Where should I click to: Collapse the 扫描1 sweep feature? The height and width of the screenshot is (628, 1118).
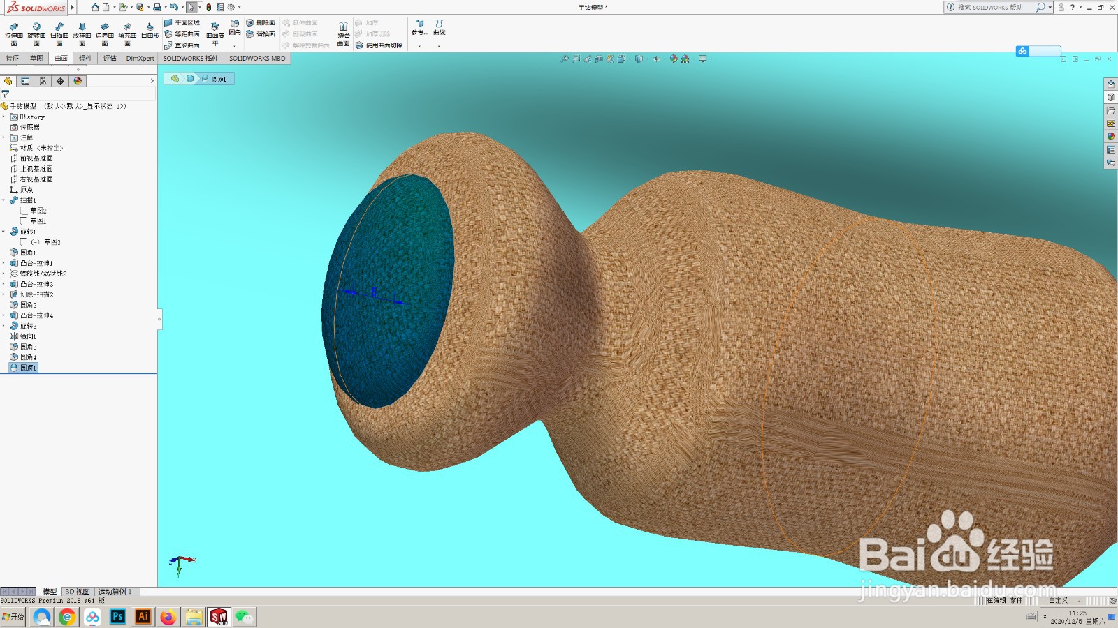[3, 200]
